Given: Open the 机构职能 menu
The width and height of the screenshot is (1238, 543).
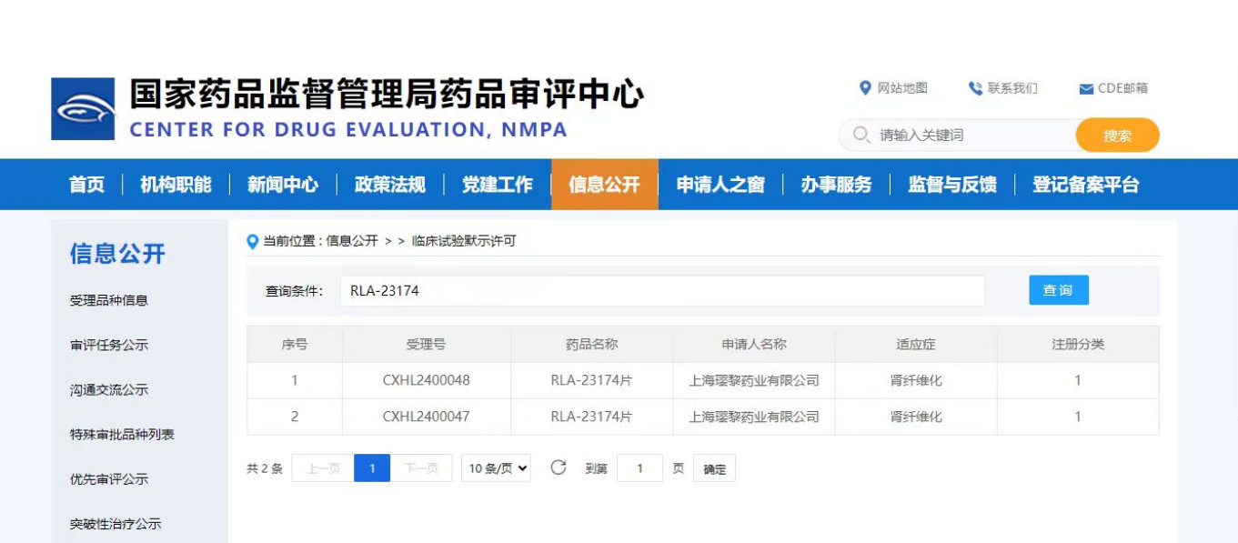Looking at the screenshot, I should pyautogui.click(x=176, y=185).
